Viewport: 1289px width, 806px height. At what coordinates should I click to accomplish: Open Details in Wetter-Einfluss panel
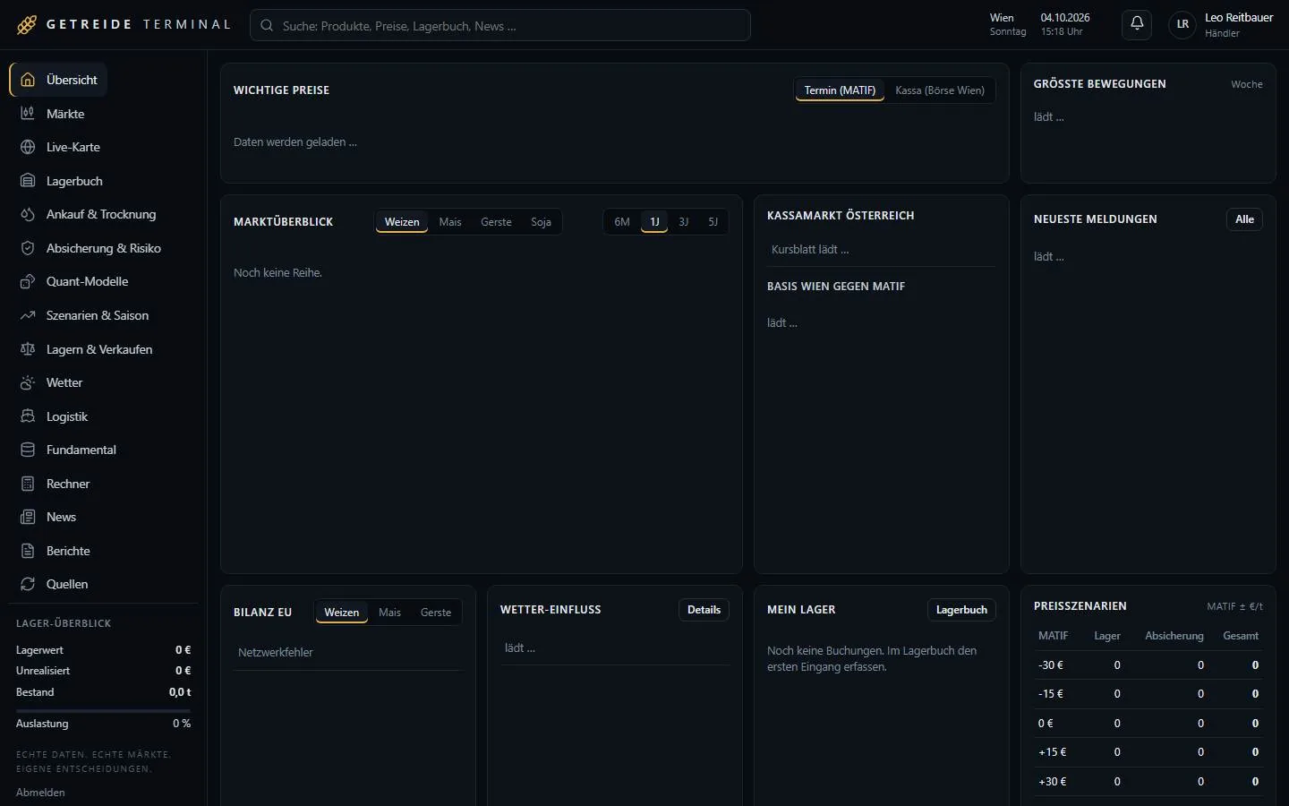tap(704, 610)
